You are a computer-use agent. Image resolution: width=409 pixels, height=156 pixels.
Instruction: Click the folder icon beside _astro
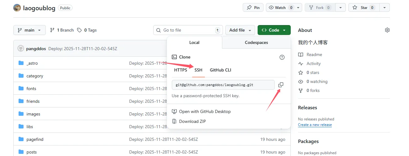click(21, 63)
